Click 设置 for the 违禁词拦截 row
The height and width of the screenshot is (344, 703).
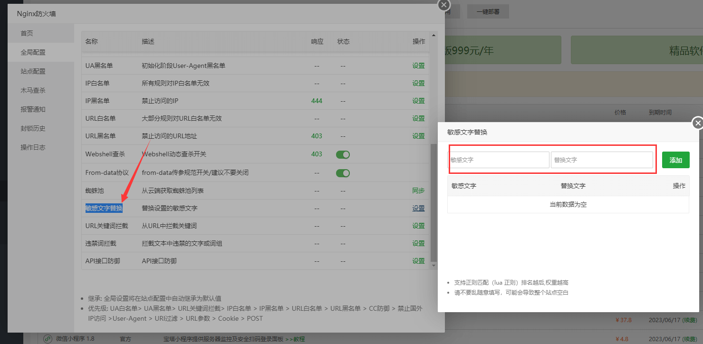tap(418, 243)
